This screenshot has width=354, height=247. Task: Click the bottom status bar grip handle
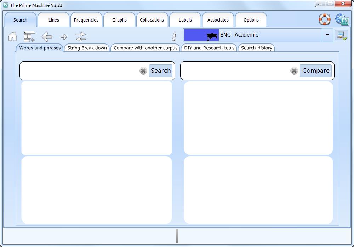tap(177, 236)
